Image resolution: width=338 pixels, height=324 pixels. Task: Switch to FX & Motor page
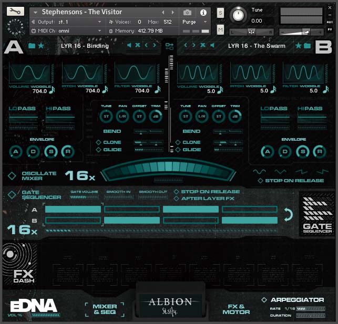pos(236,309)
